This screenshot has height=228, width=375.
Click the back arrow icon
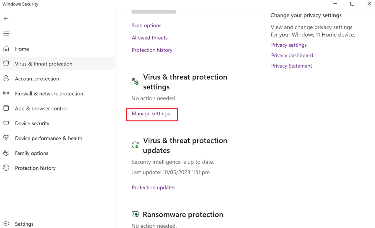click(x=6, y=19)
